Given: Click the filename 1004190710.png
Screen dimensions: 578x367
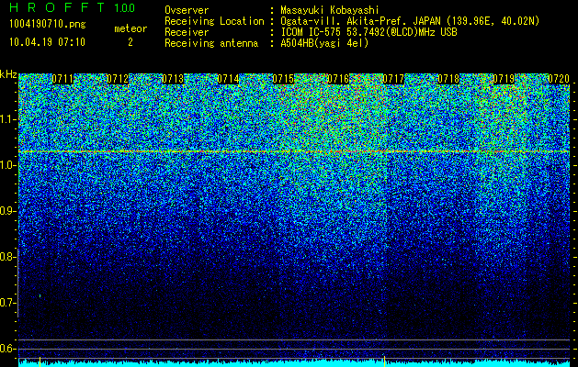Looking at the screenshot, I should coord(48,25).
